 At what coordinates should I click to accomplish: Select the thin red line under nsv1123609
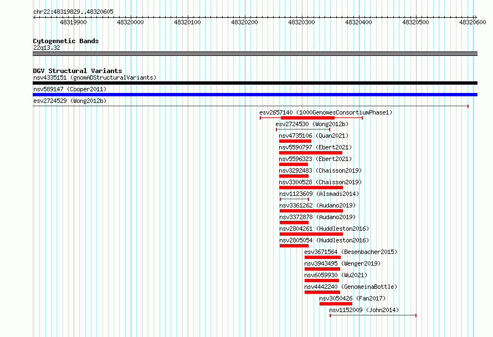(x=295, y=199)
